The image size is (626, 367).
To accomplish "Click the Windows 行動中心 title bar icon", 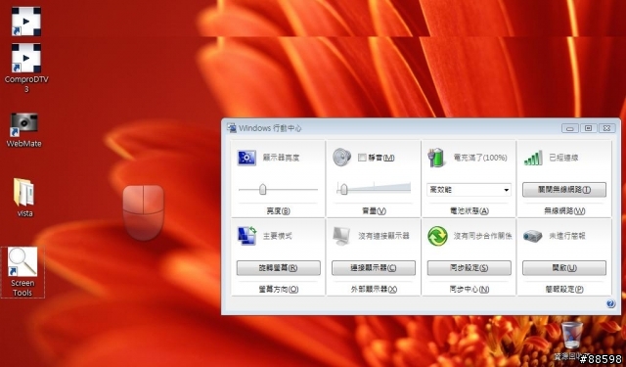I will click(x=232, y=128).
